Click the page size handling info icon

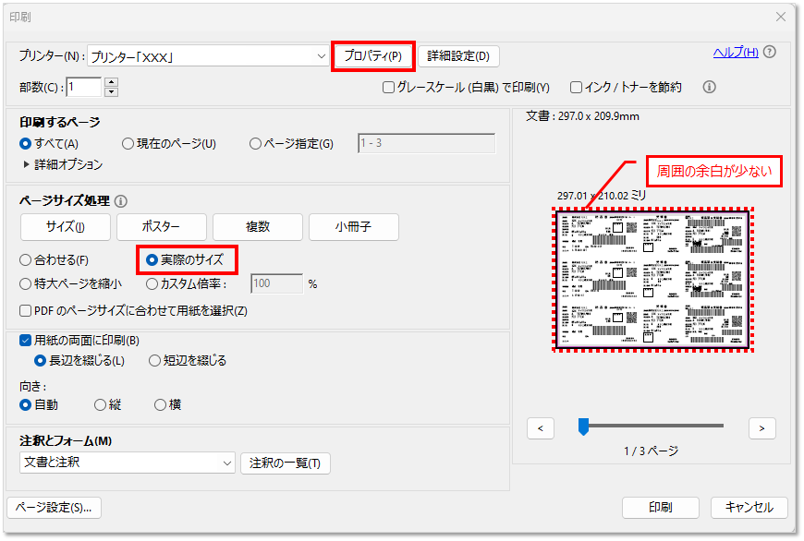pos(121,200)
